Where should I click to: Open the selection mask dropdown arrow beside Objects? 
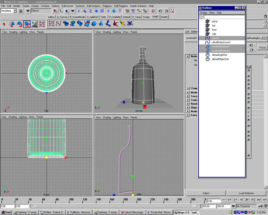click(27, 11)
